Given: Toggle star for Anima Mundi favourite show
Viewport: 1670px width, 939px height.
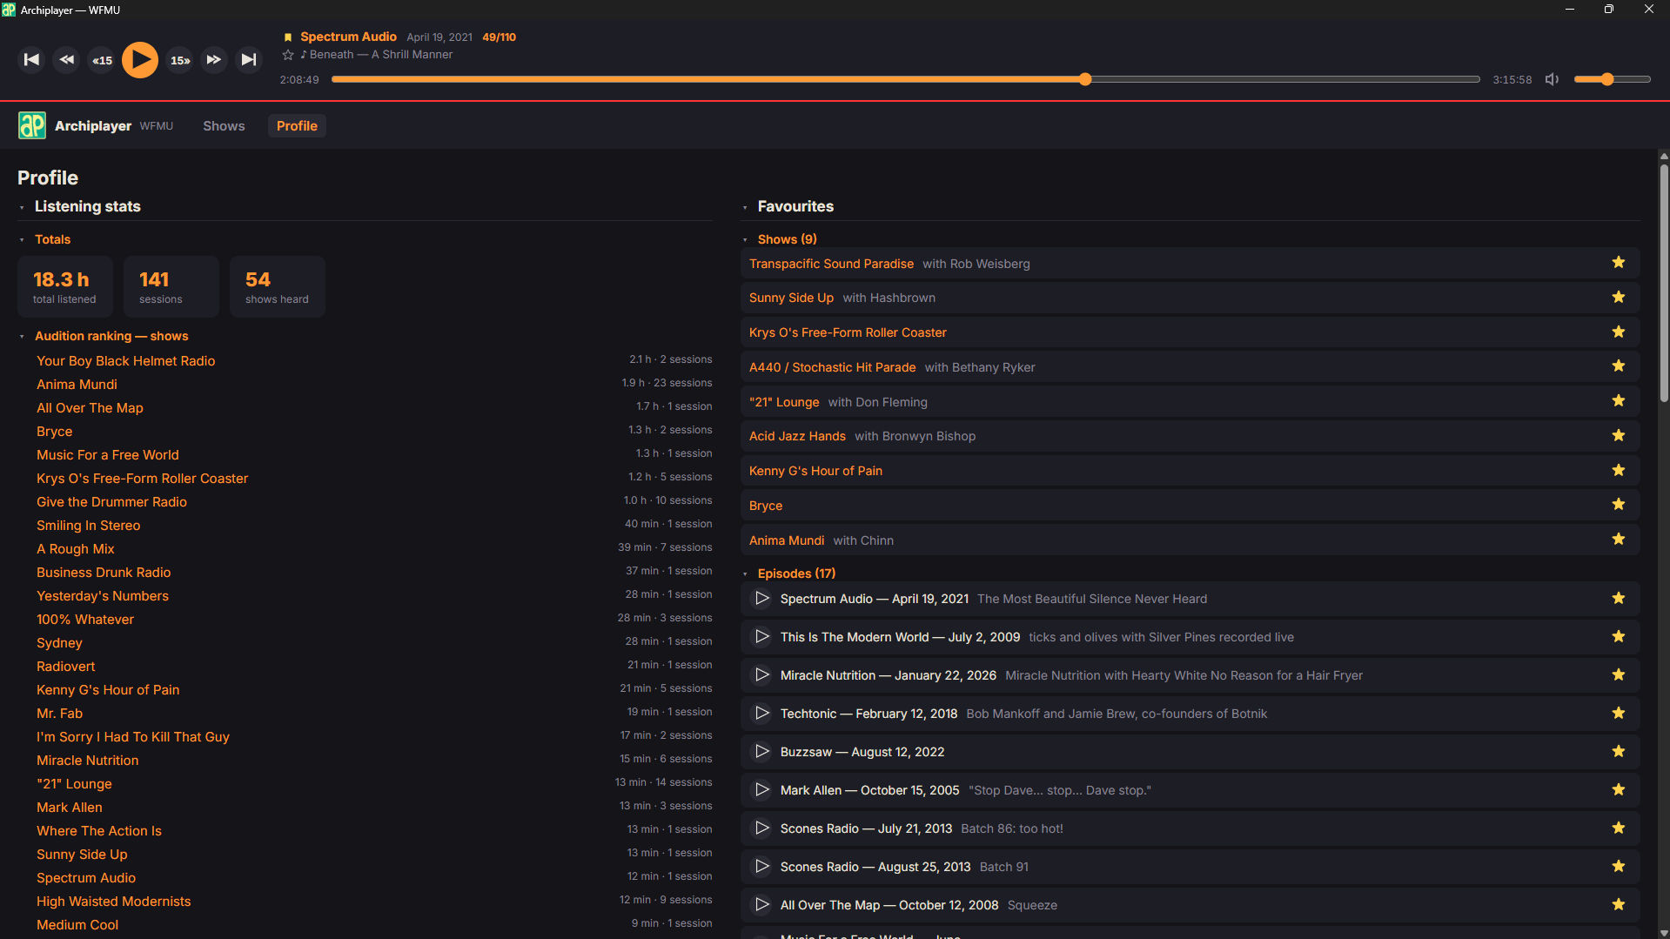Looking at the screenshot, I should click(1619, 540).
